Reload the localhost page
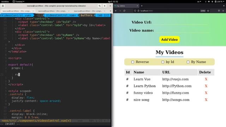 point(124,11)
